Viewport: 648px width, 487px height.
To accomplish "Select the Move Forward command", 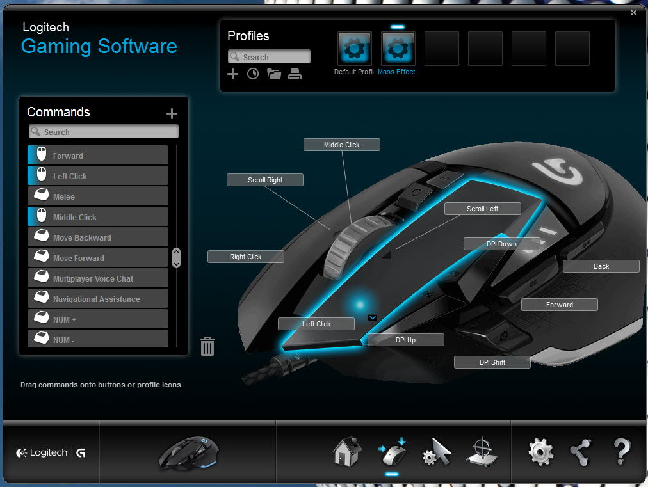I will point(98,257).
